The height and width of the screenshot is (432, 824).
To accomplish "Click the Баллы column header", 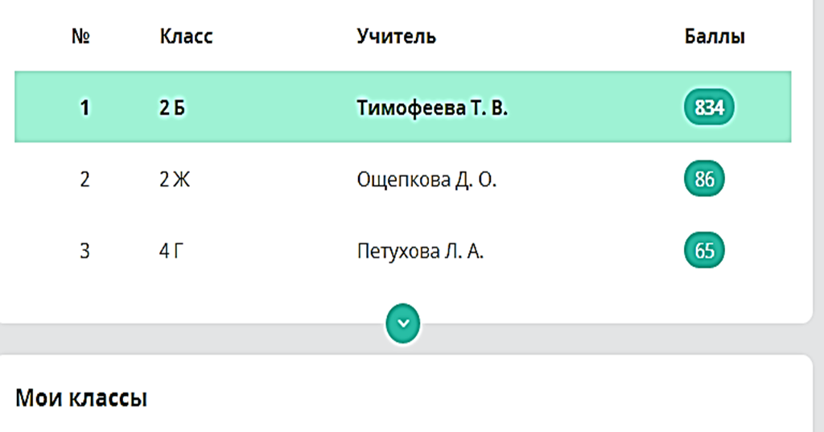I will tap(715, 36).
